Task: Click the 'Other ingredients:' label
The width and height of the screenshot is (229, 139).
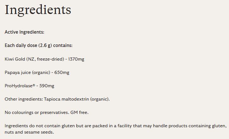Action: [23, 99]
